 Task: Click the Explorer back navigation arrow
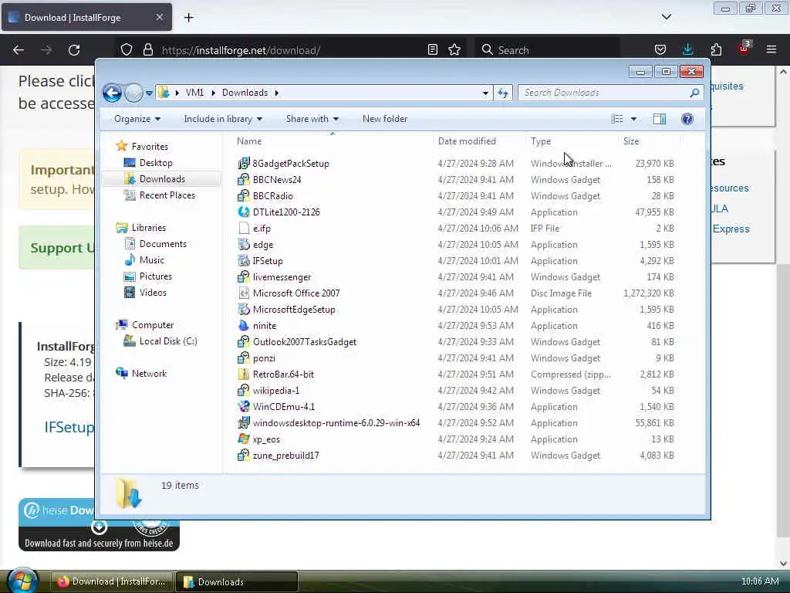coord(112,93)
